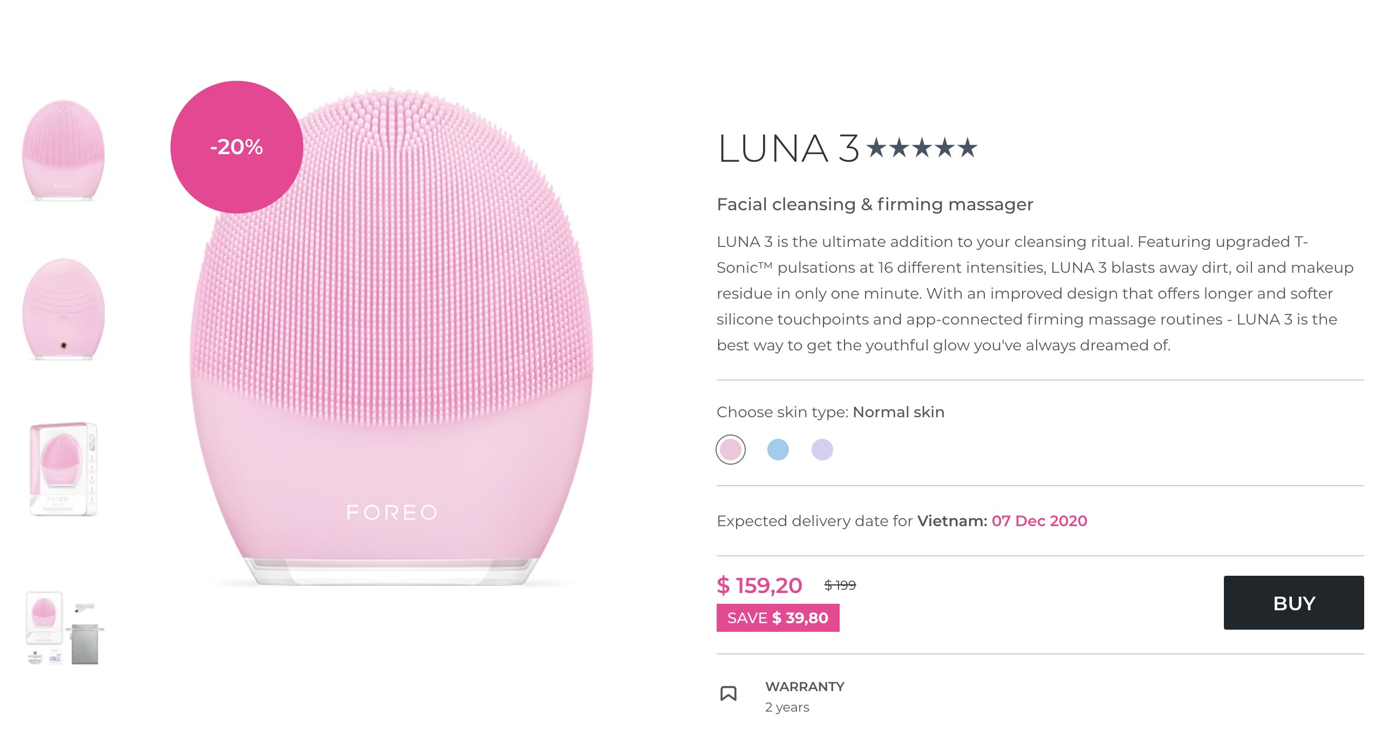This screenshot has height=731, width=1389.
Task: Click the $ 159,20 sale price
Action: (x=759, y=585)
